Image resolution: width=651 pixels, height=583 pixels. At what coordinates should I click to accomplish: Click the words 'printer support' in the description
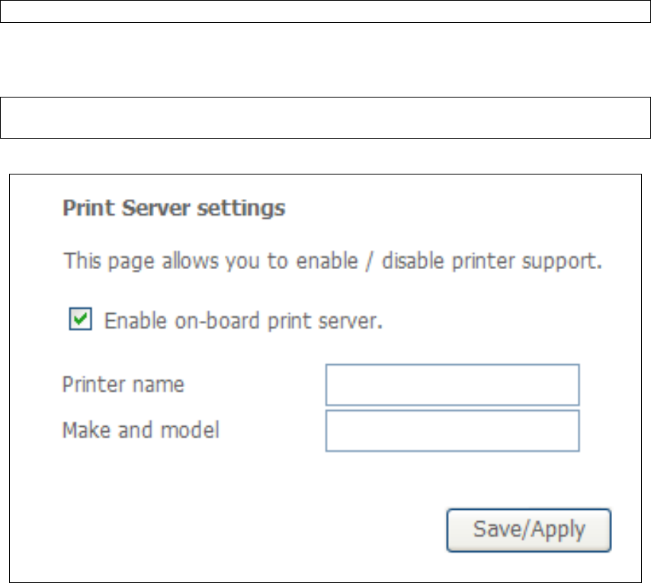[527, 261]
